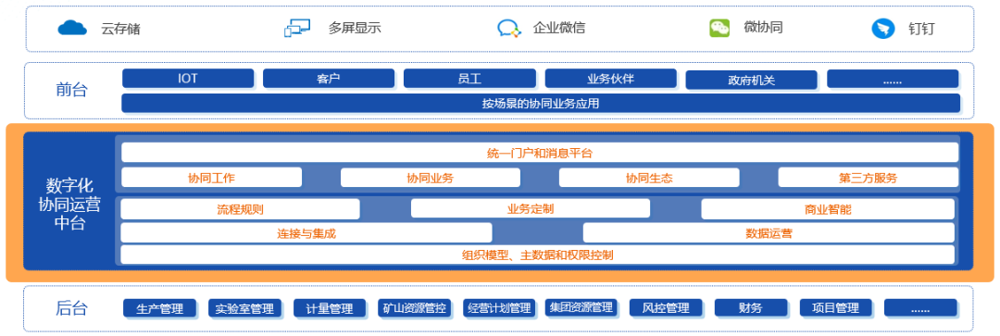Click 统一门户和消息平台 bar
The width and height of the screenshot is (1000, 336).
tap(540, 153)
